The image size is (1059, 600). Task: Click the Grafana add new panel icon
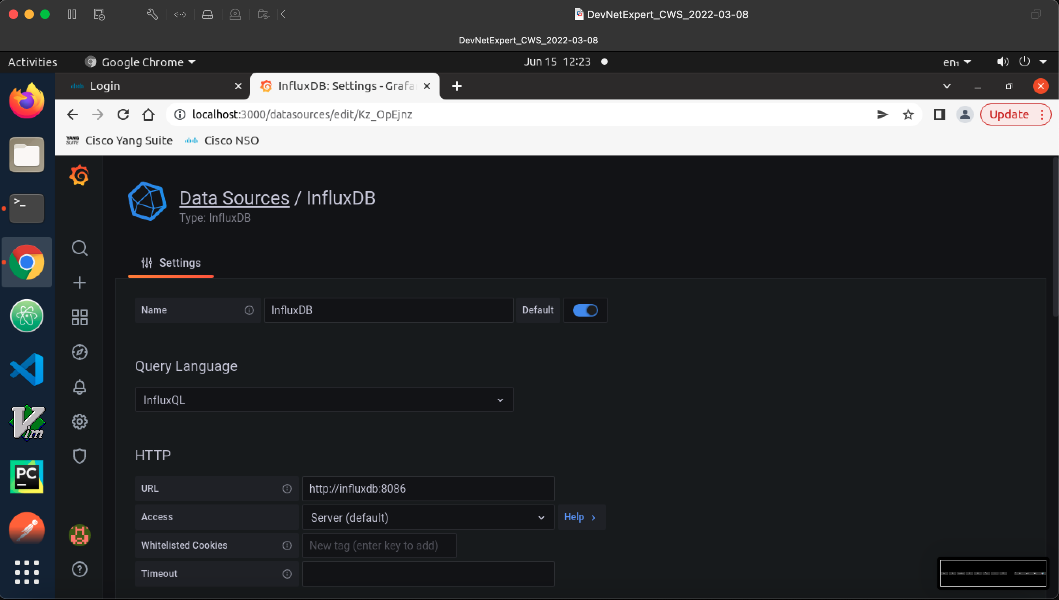coord(79,283)
